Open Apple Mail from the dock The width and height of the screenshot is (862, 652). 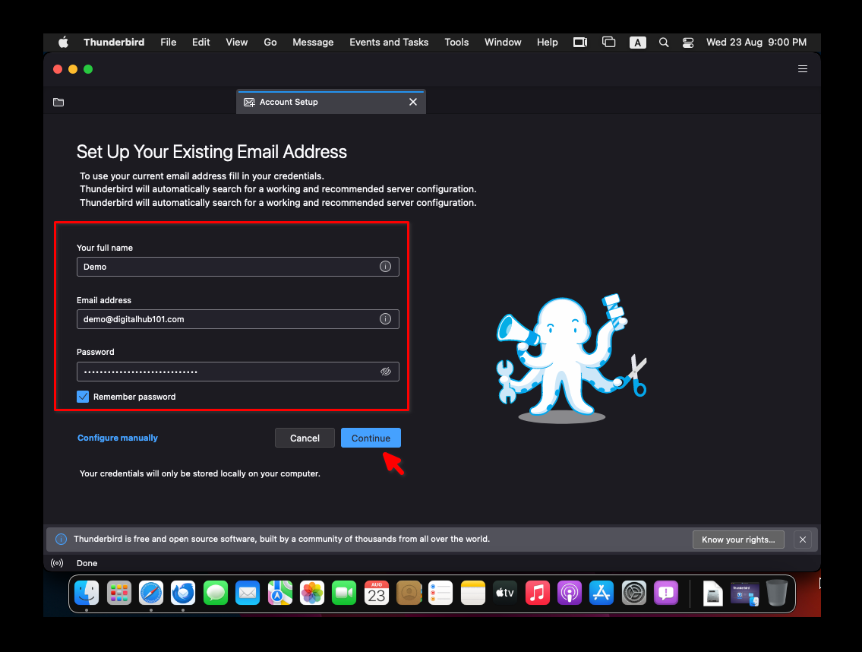tap(248, 593)
